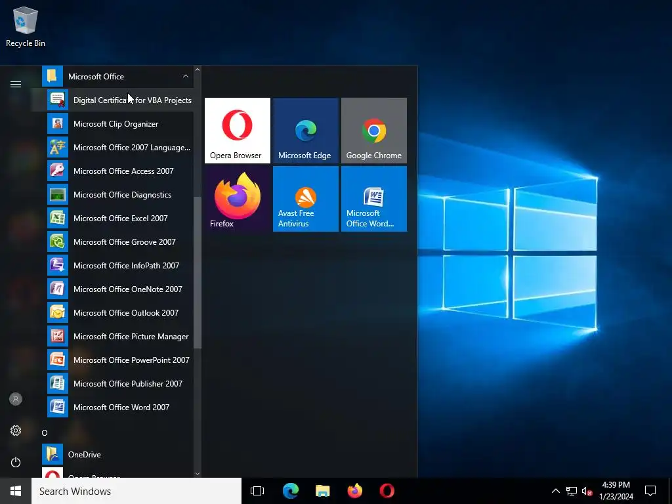The height and width of the screenshot is (504, 672).
Task: Open the taskbar clock and date
Action: pos(616,491)
